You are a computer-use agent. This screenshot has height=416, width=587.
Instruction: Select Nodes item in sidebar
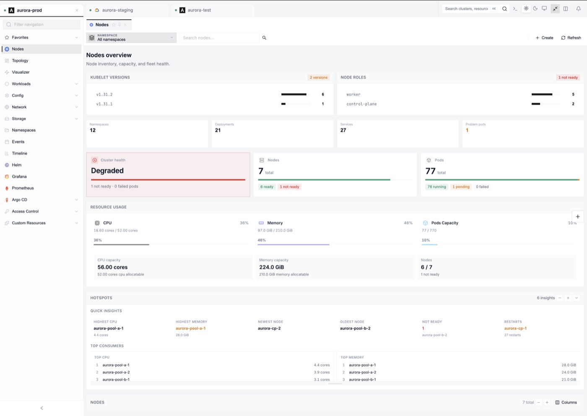tap(41, 49)
